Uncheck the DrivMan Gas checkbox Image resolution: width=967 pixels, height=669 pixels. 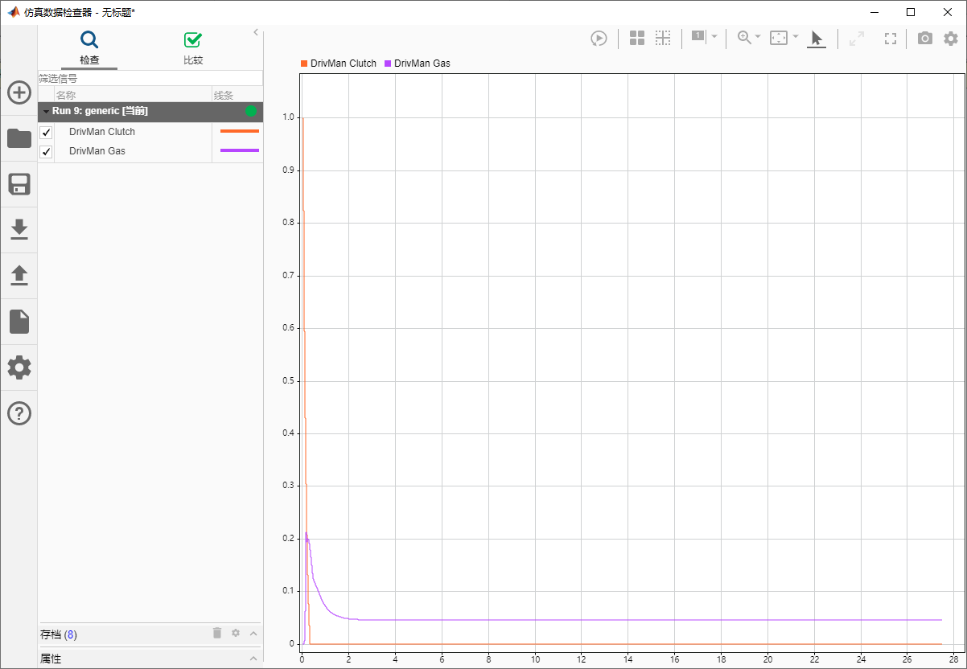(46, 152)
